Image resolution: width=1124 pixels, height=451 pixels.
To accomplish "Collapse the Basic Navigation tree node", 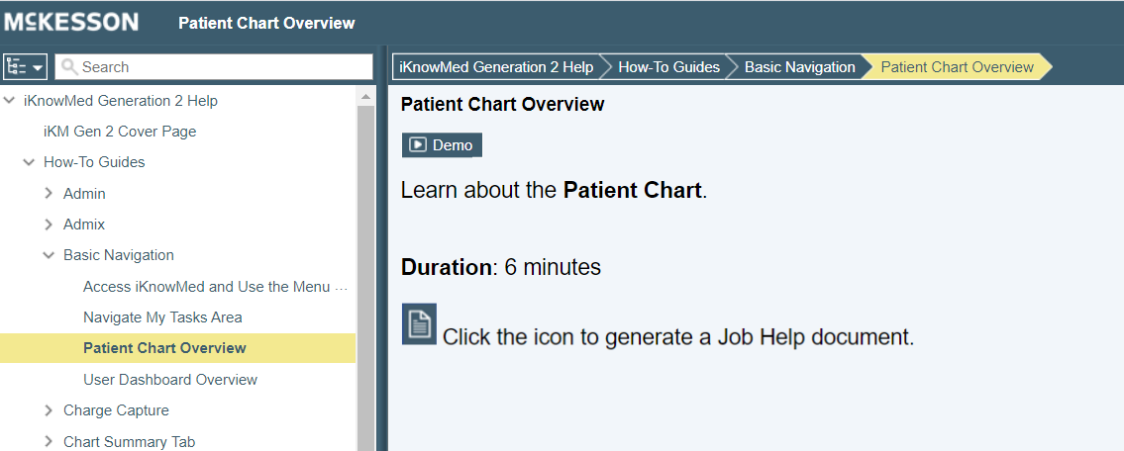I will click(50, 255).
